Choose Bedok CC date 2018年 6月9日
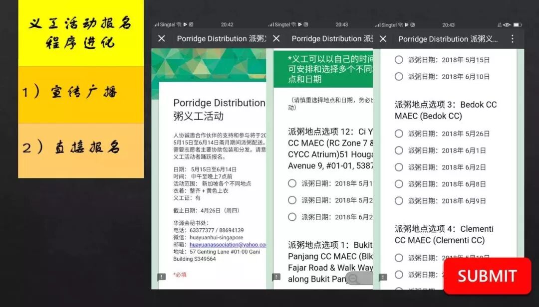 click(x=399, y=201)
